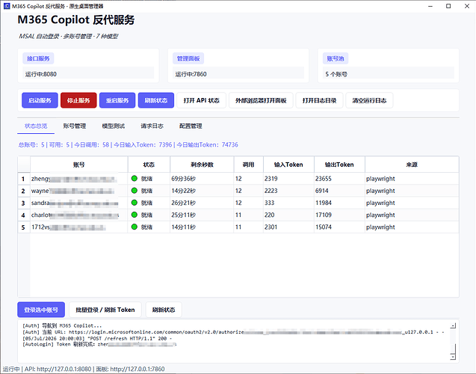
Task: Click 批量登录 / 刷新 Token button
Action: click(105, 310)
